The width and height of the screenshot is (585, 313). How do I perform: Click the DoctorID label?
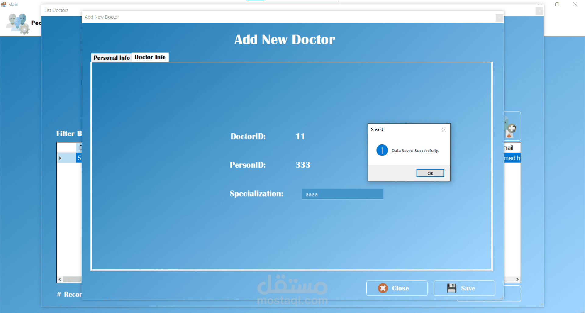[x=248, y=136]
